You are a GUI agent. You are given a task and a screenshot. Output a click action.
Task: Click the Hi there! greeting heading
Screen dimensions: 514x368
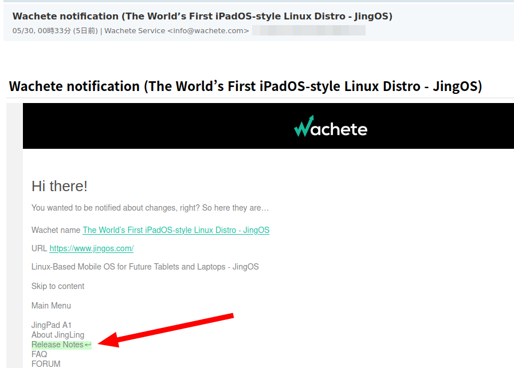coord(60,187)
